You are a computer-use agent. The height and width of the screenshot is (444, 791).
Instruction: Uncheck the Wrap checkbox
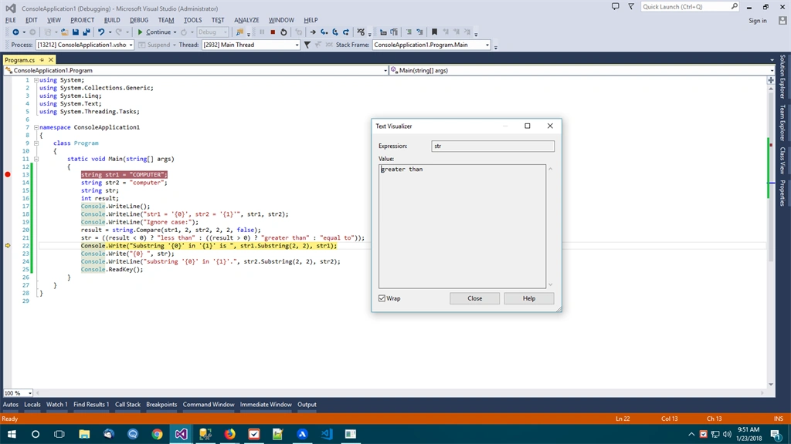[x=382, y=298]
